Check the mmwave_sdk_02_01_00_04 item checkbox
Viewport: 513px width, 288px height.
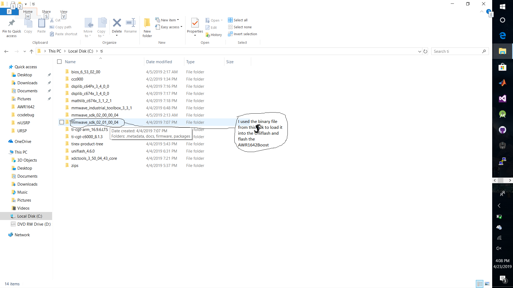click(x=62, y=122)
